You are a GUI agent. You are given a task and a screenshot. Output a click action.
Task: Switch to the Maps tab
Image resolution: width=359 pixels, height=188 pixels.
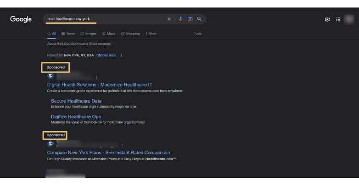tap(109, 33)
